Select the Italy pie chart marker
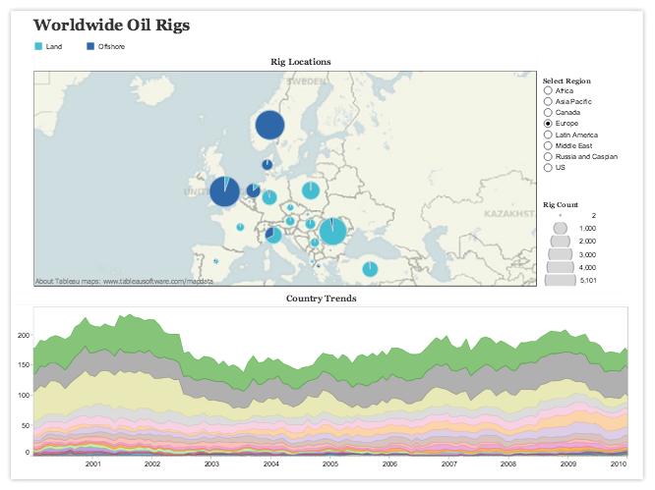 (272, 234)
